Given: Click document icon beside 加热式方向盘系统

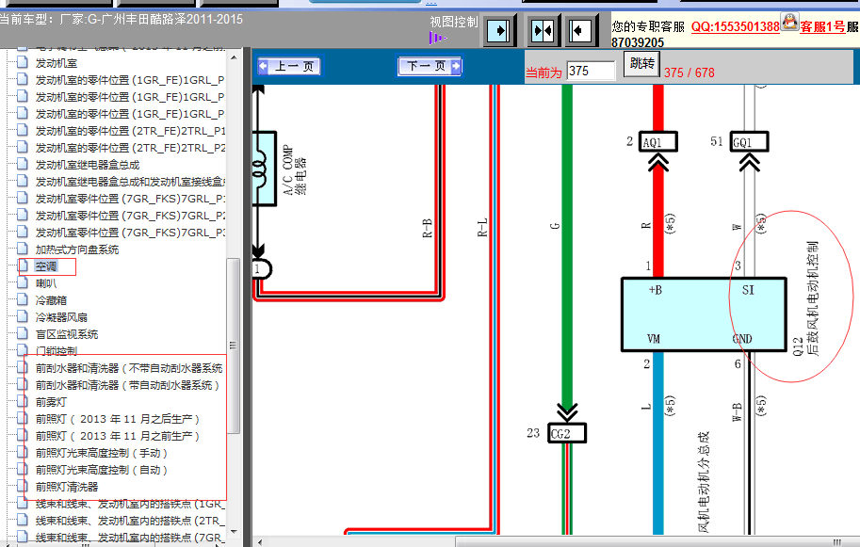Looking at the screenshot, I should 23,249.
